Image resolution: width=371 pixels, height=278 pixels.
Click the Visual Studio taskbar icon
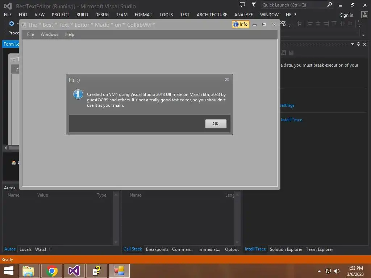coord(74,271)
